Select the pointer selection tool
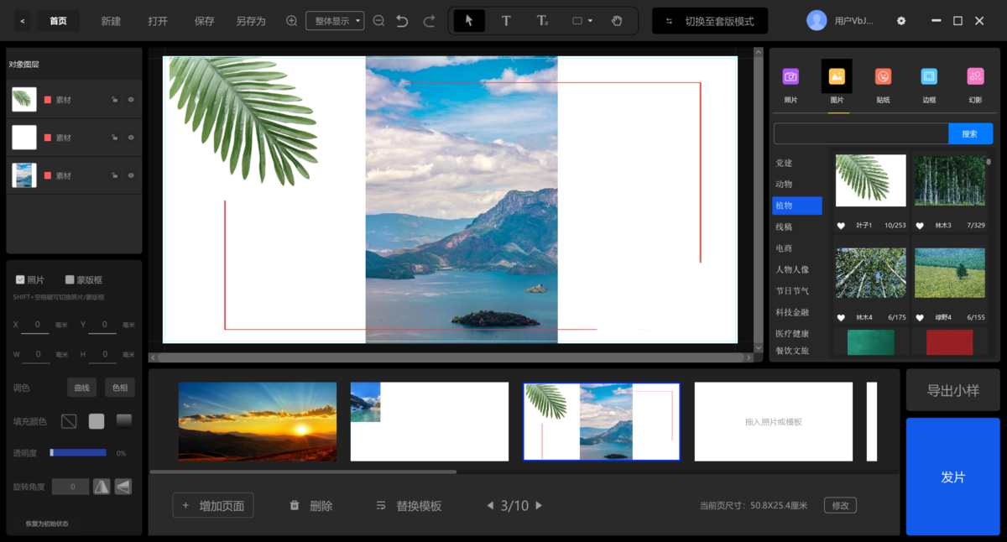 pos(469,21)
